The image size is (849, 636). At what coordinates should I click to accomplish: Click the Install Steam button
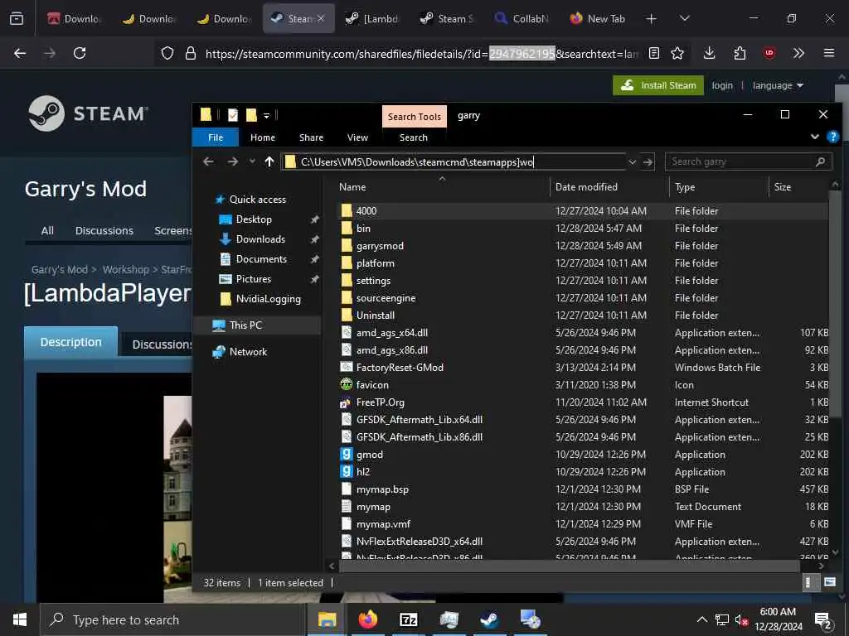tap(657, 85)
